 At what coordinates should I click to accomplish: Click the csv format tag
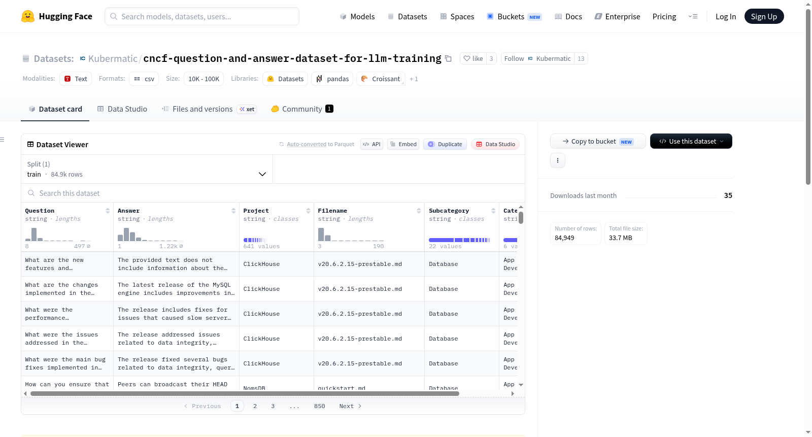click(144, 79)
